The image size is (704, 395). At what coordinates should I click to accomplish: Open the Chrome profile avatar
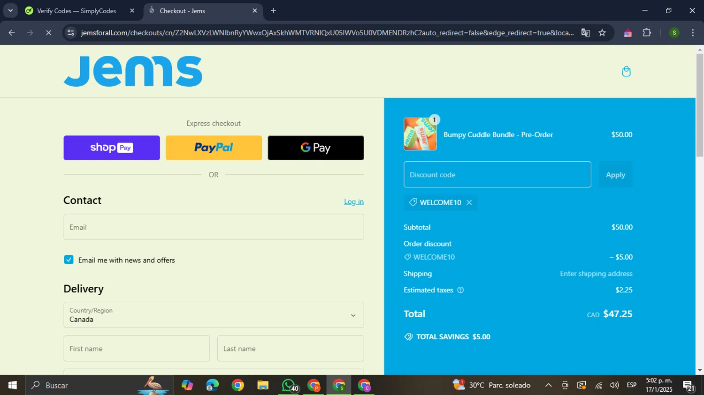pyautogui.click(x=674, y=33)
